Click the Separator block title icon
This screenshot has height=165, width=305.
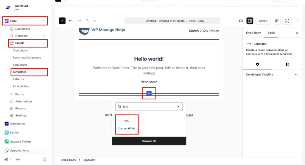pyautogui.click(x=248, y=44)
